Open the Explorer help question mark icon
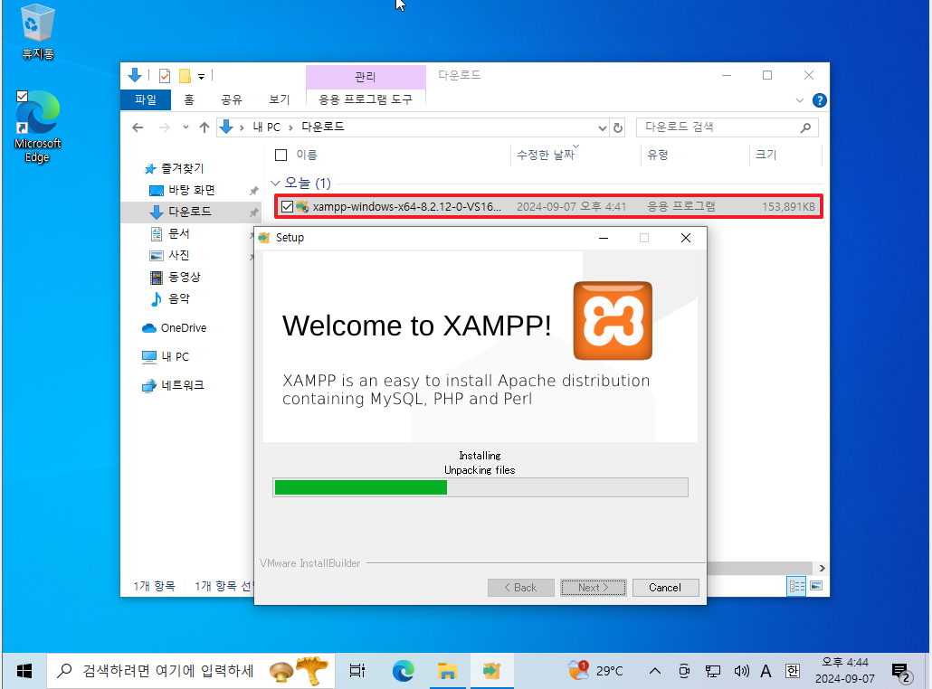932x689 pixels. (819, 100)
